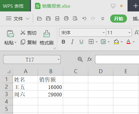Apply yellow fill color
The image size is (139, 114).
pyautogui.click(x=116, y=42)
